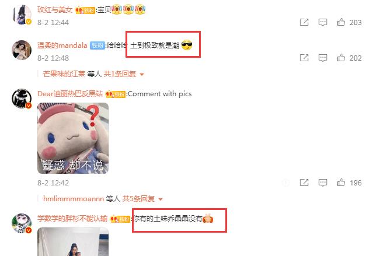
Task: Click the avatar of Dear迪丽热巴反黑站
Action: (22, 99)
